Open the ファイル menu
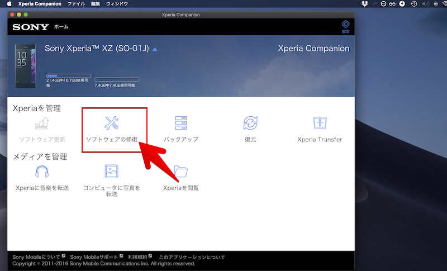Screen dimensions: 447x271 tap(76, 4)
